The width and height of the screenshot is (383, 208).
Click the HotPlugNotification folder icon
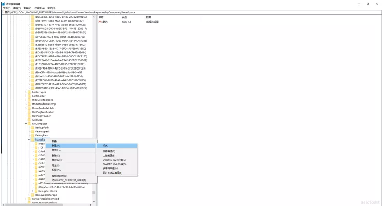coord(29,112)
